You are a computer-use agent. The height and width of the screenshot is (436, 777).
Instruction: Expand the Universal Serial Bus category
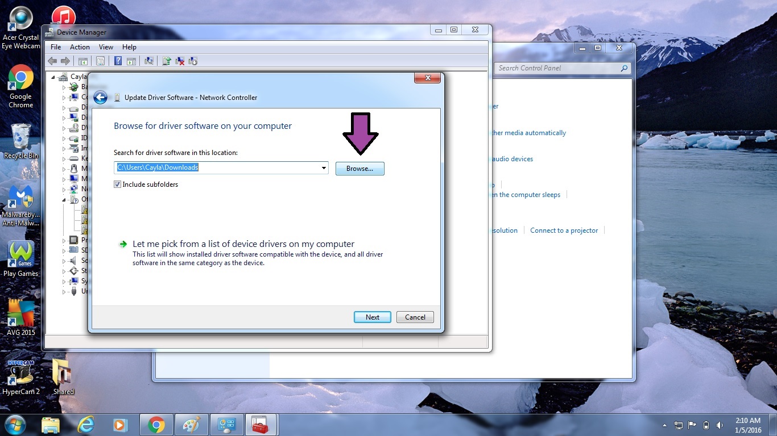pyautogui.click(x=64, y=291)
